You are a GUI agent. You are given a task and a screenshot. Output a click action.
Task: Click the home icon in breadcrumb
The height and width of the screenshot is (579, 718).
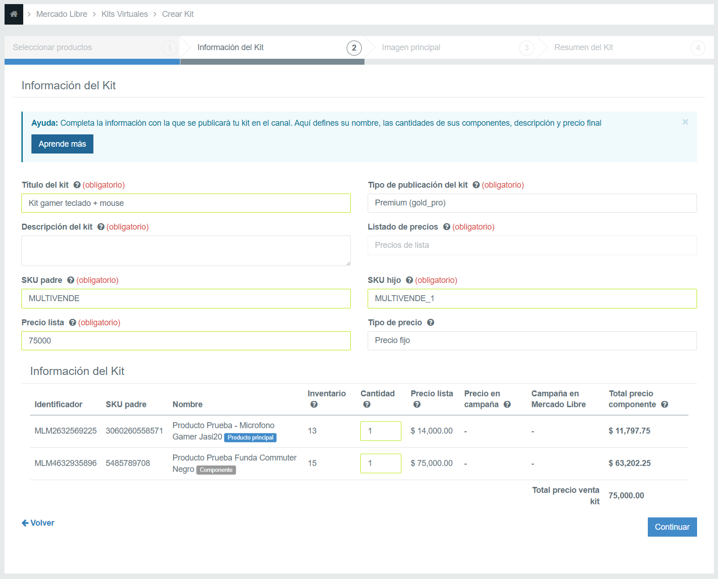(14, 14)
